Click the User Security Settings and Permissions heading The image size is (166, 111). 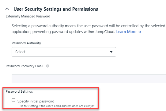56,9
